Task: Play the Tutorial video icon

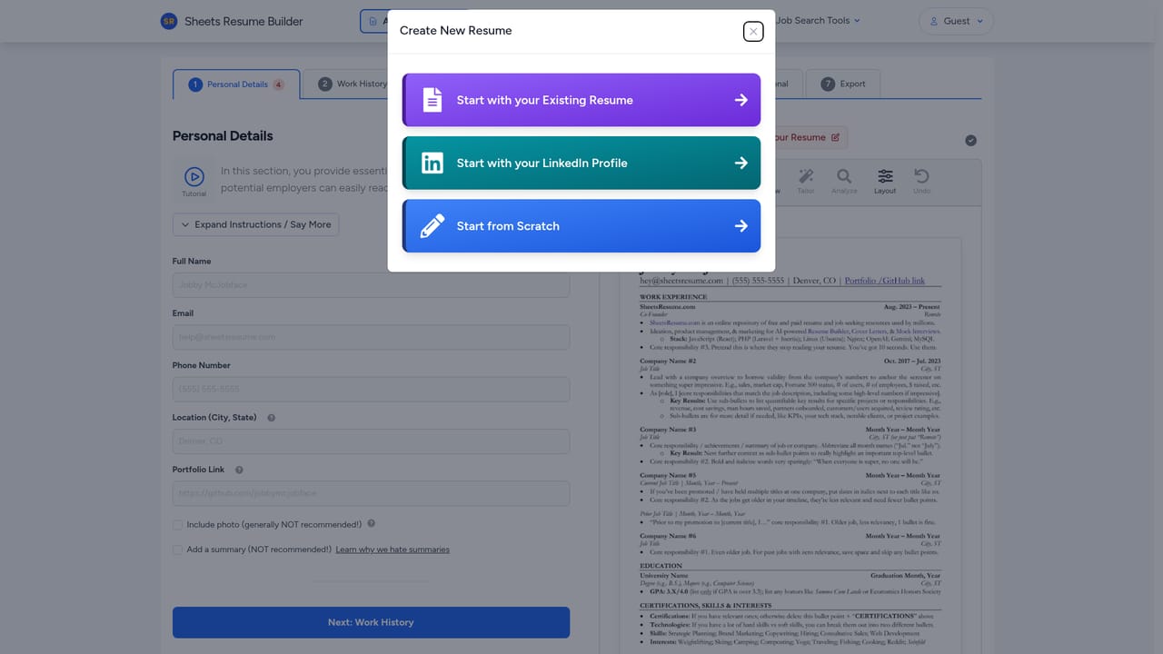Action: point(194,176)
